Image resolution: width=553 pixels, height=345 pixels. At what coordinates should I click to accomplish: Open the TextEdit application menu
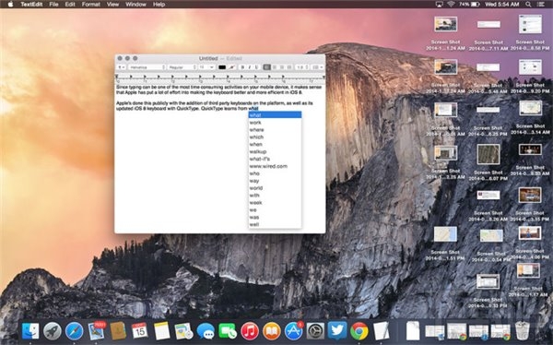pyautogui.click(x=31, y=5)
